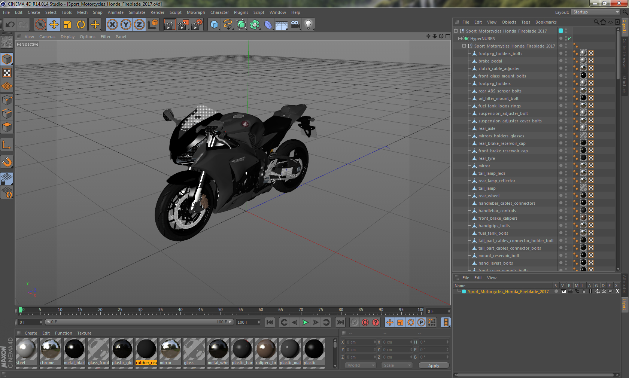The image size is (629, 378).
Task: Toggle X axis lock
Action: point(112,25)
